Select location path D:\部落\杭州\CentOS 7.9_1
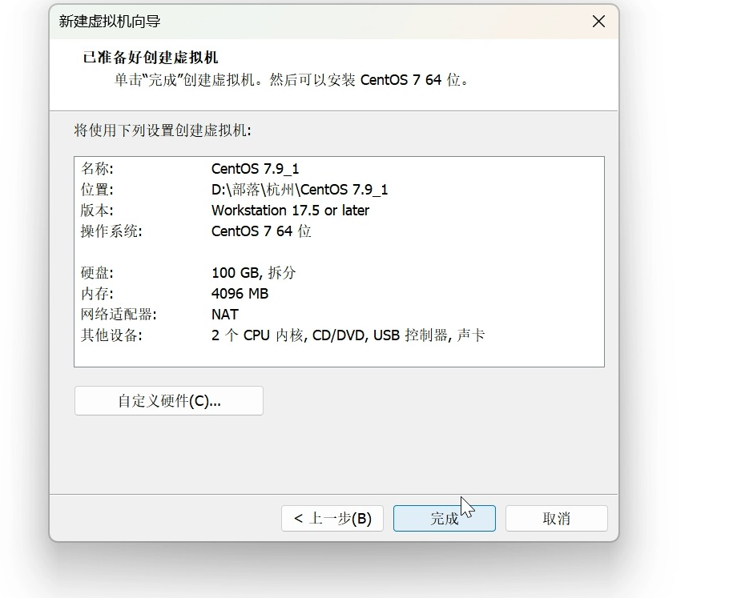The height and width of the screenshot is (598, 733). tap(300, 190)
